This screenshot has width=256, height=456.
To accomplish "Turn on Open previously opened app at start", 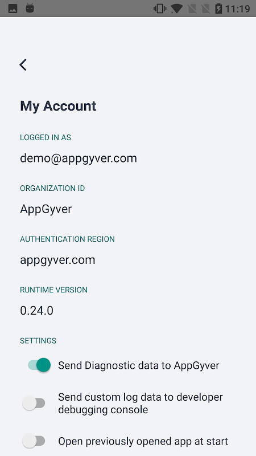I will click(x=34, y=441).
